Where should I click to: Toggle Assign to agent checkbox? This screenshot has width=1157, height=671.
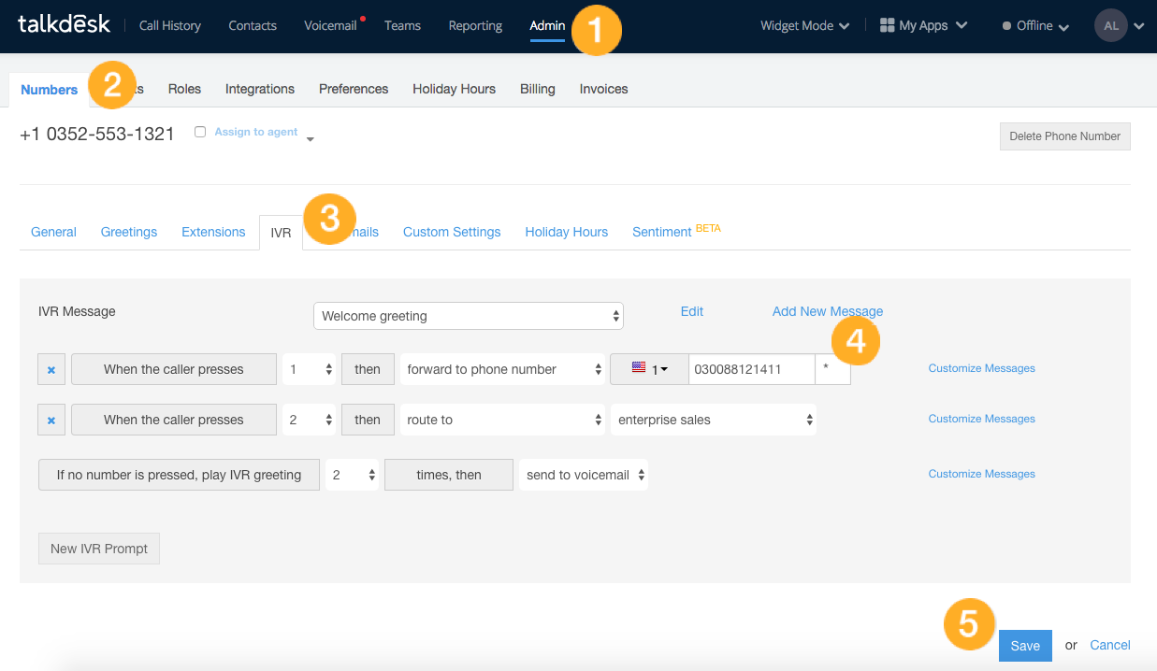(x=200, y=132)
